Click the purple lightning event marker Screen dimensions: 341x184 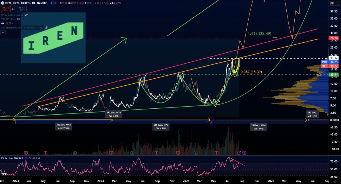coord(239,153)
